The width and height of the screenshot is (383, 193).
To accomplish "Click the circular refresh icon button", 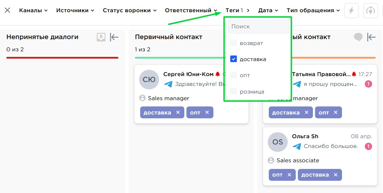I will click(x=370, y=10).
